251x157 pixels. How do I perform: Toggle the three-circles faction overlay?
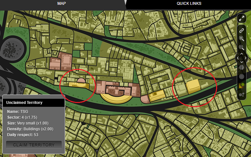(x=242, y=95)
